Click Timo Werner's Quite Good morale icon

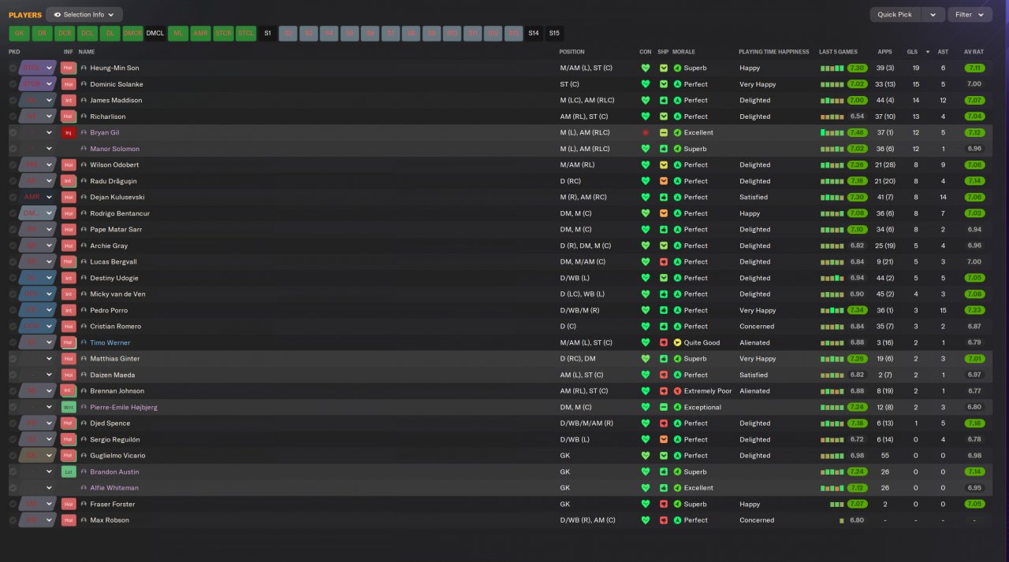pyautogui.click(x=677, y=342)
